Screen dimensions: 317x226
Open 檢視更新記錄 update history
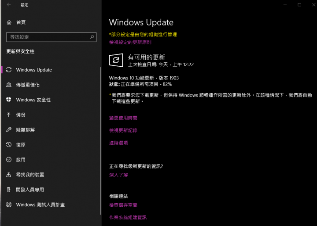click(x=123, y=130)
